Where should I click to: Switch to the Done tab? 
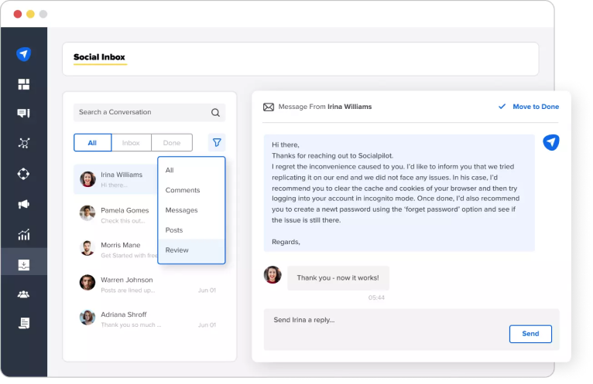pyautogui.click(x=172, y=143)
